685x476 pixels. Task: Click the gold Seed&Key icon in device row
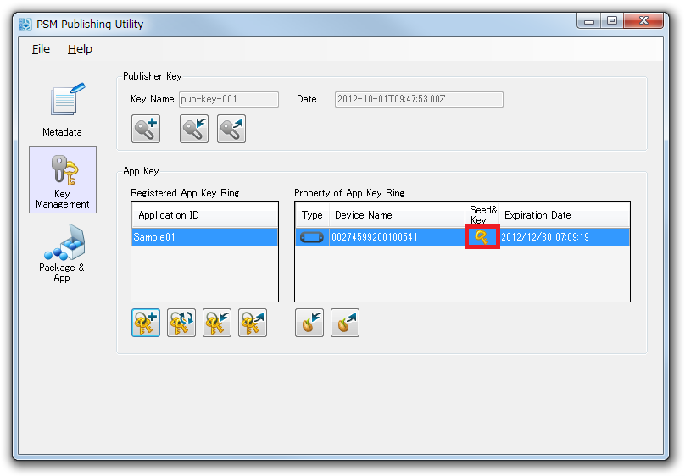481,237
